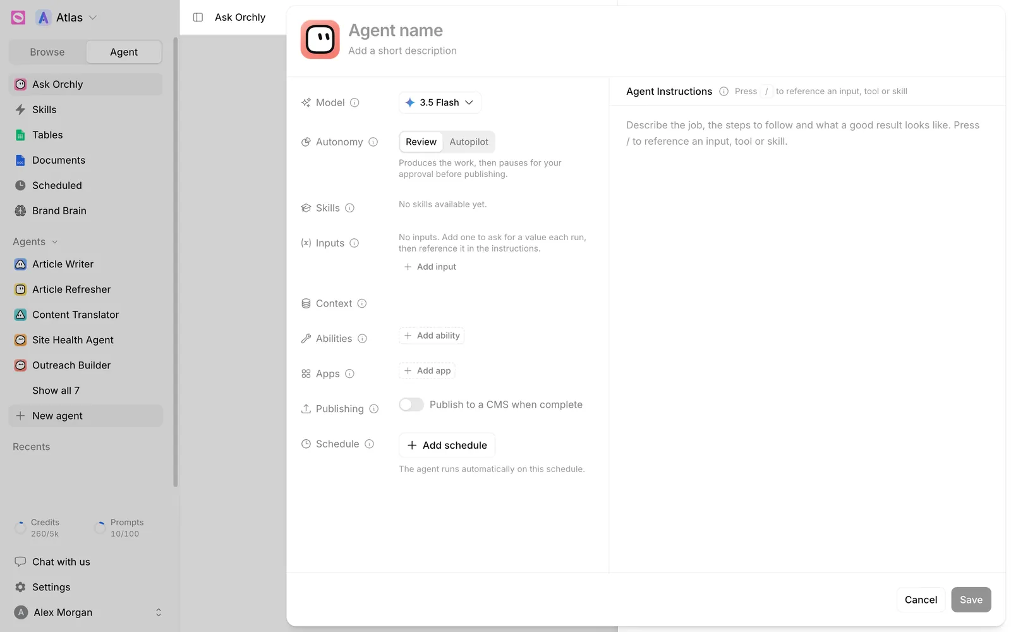
Task: Click the Site Health Agent icon
Action: 20,340
